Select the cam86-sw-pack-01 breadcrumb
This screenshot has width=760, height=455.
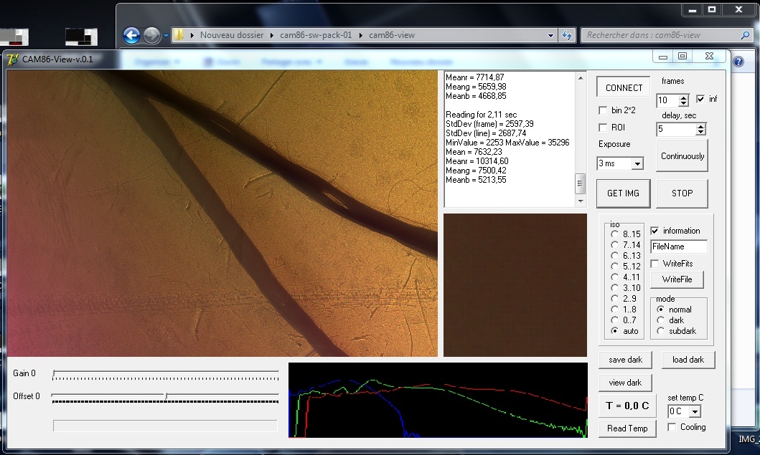click(316, 35)
